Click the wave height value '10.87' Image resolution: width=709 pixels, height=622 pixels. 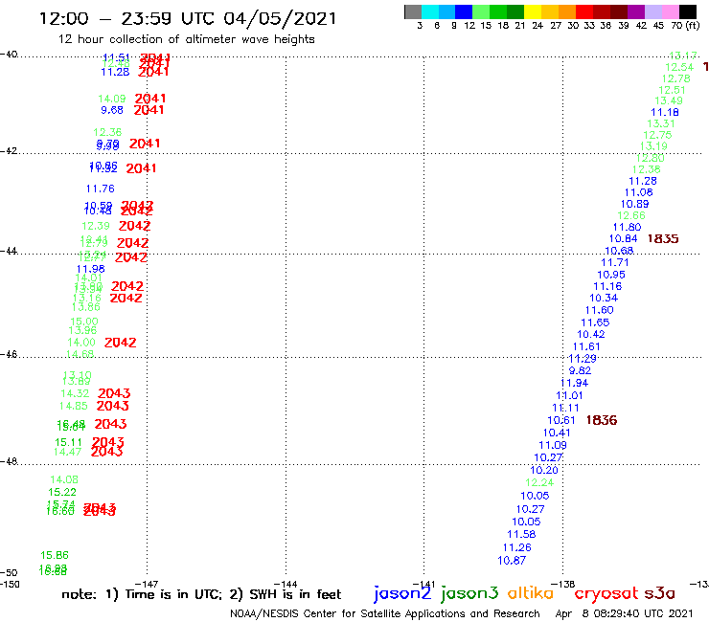[512, 560]
